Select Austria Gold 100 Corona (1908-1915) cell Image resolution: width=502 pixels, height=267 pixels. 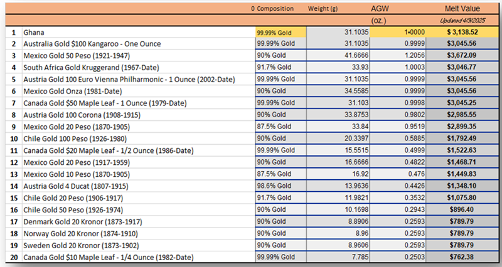[x=139, y=115]
